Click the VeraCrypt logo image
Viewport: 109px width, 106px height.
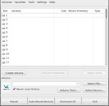[x=6, y=87]
